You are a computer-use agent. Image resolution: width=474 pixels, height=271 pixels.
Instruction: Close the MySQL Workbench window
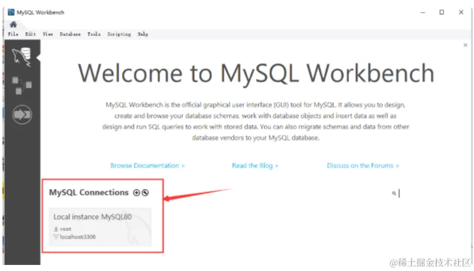[x=461, y=12]
